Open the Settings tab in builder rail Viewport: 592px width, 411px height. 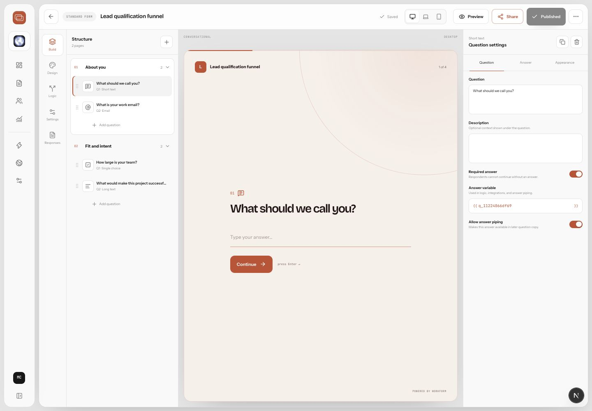click(53, 115)
